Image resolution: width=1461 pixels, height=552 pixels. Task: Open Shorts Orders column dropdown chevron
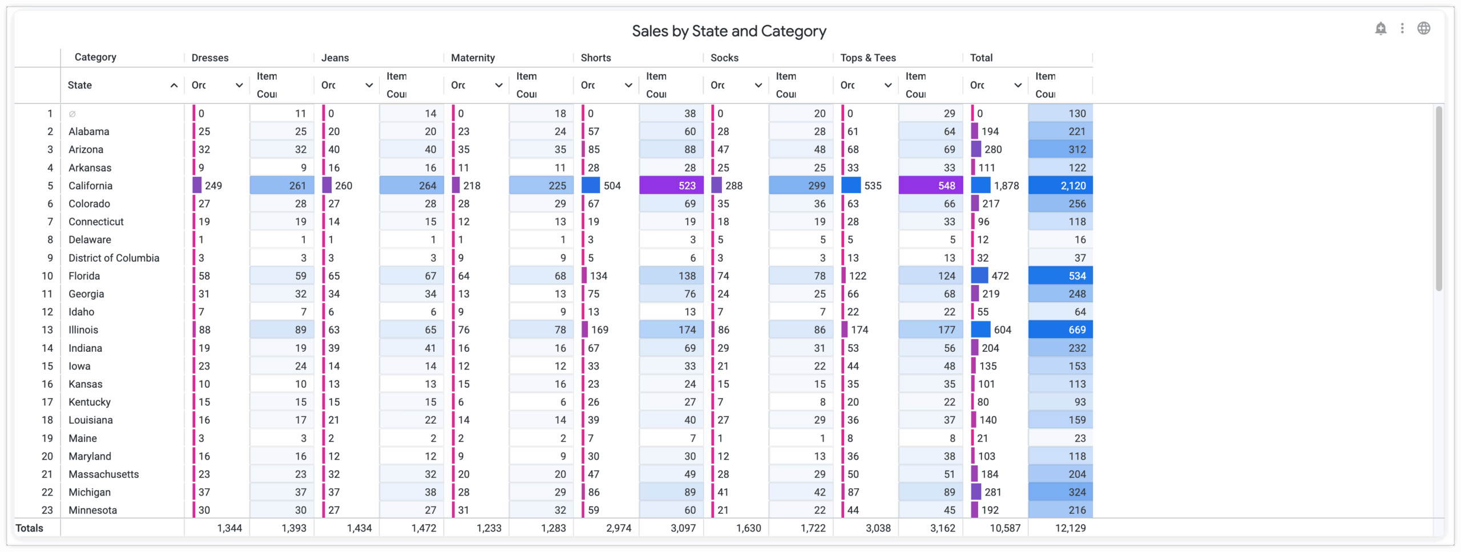tap(628, 86)
